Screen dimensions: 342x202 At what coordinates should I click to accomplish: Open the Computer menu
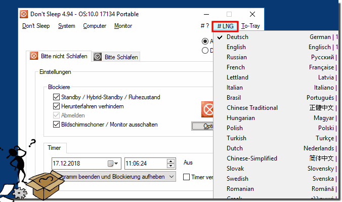95,26
